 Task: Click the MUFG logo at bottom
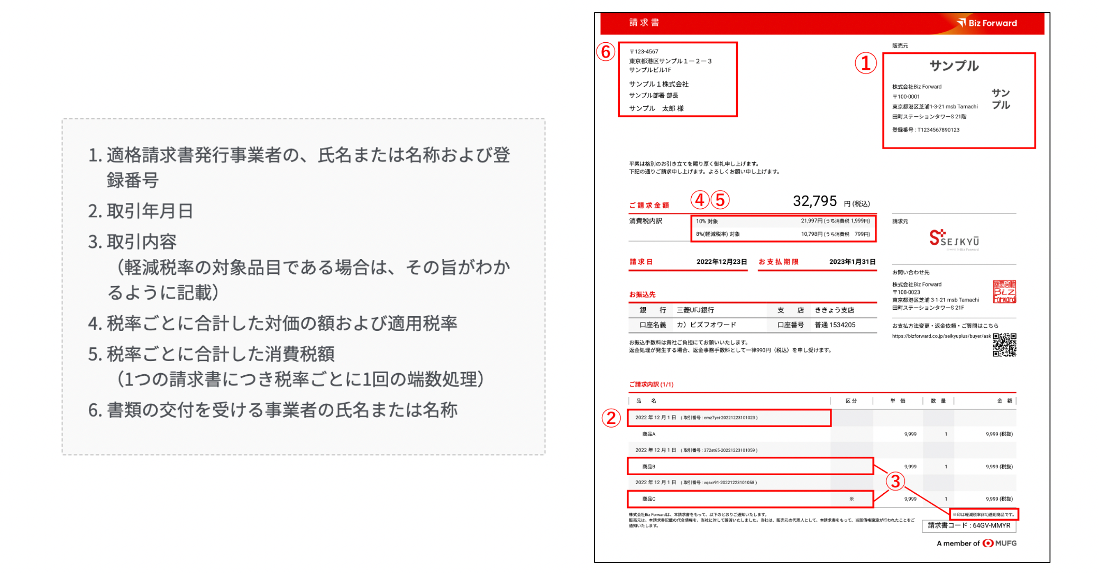click(1000, 543)
